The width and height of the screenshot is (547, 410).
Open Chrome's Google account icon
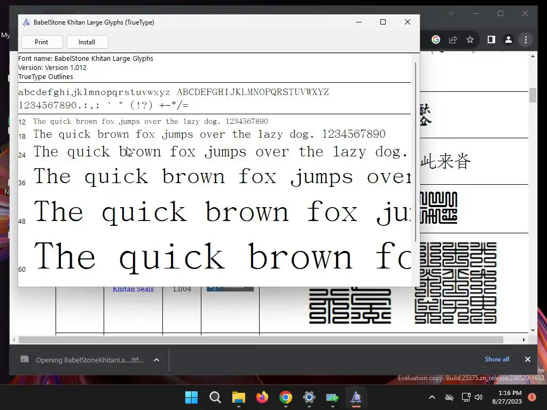pyautogui.click(x=436, y=40)
